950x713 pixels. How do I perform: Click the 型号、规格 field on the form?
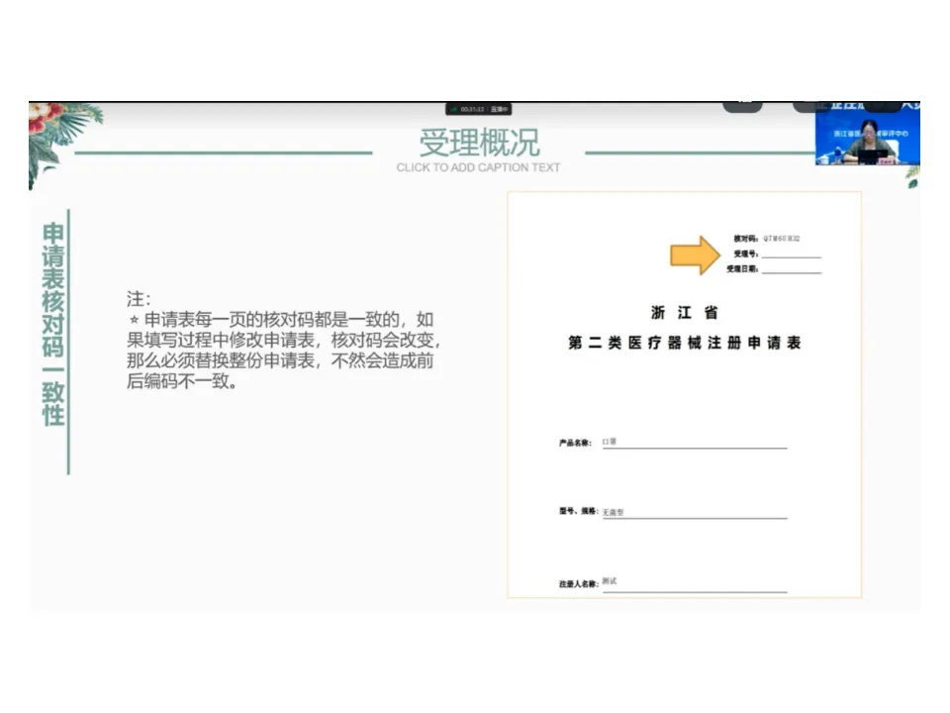pos(695,512)
